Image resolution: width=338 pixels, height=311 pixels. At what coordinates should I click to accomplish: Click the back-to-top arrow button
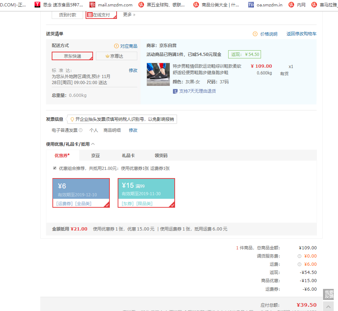click(328, 306)
